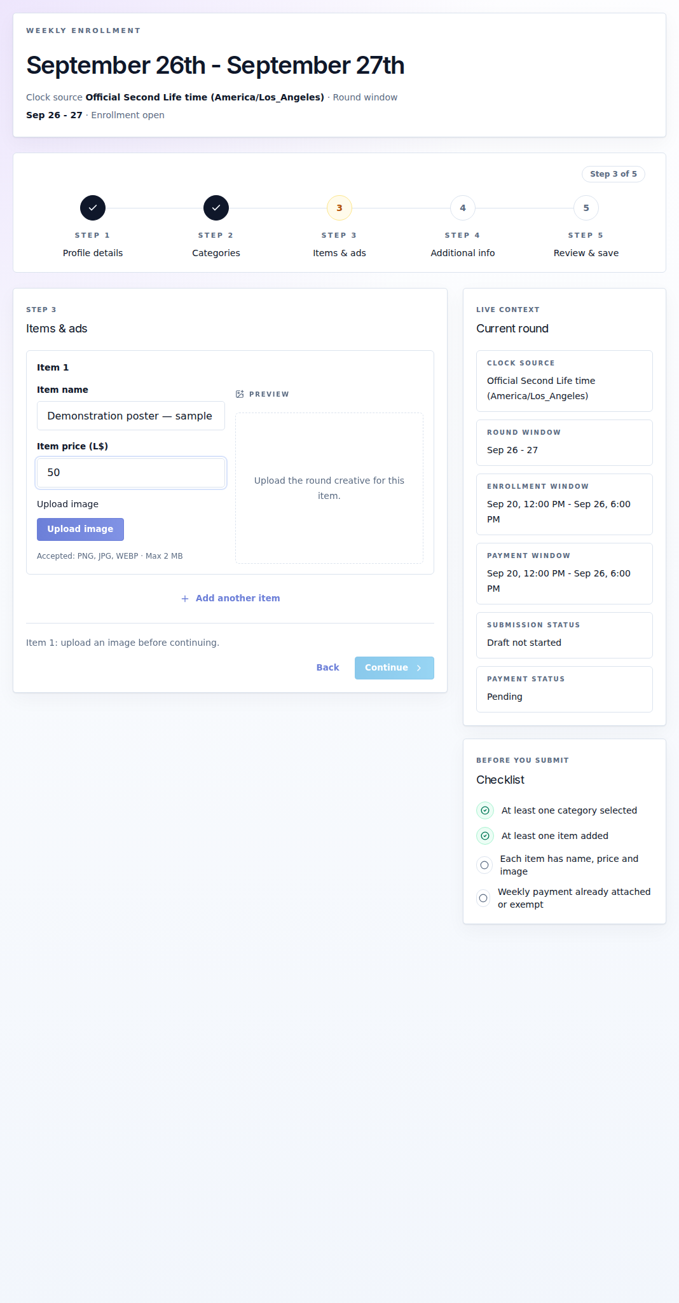Click 'Official Second Life time' in header
This screenshot has height=1303, width=679.
pos(205,97)
